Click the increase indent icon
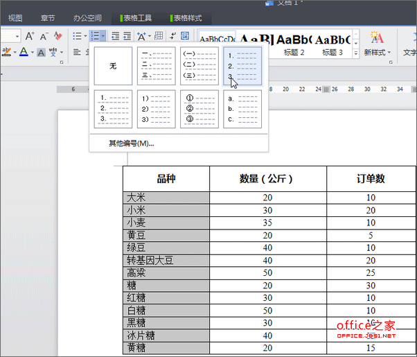 128,36
